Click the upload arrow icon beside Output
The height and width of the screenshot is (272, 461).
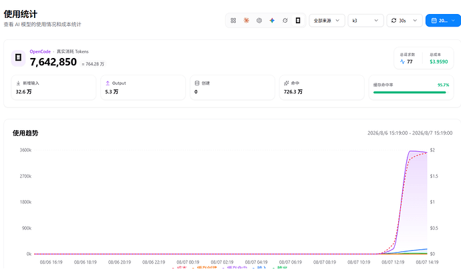pos(108,83)
